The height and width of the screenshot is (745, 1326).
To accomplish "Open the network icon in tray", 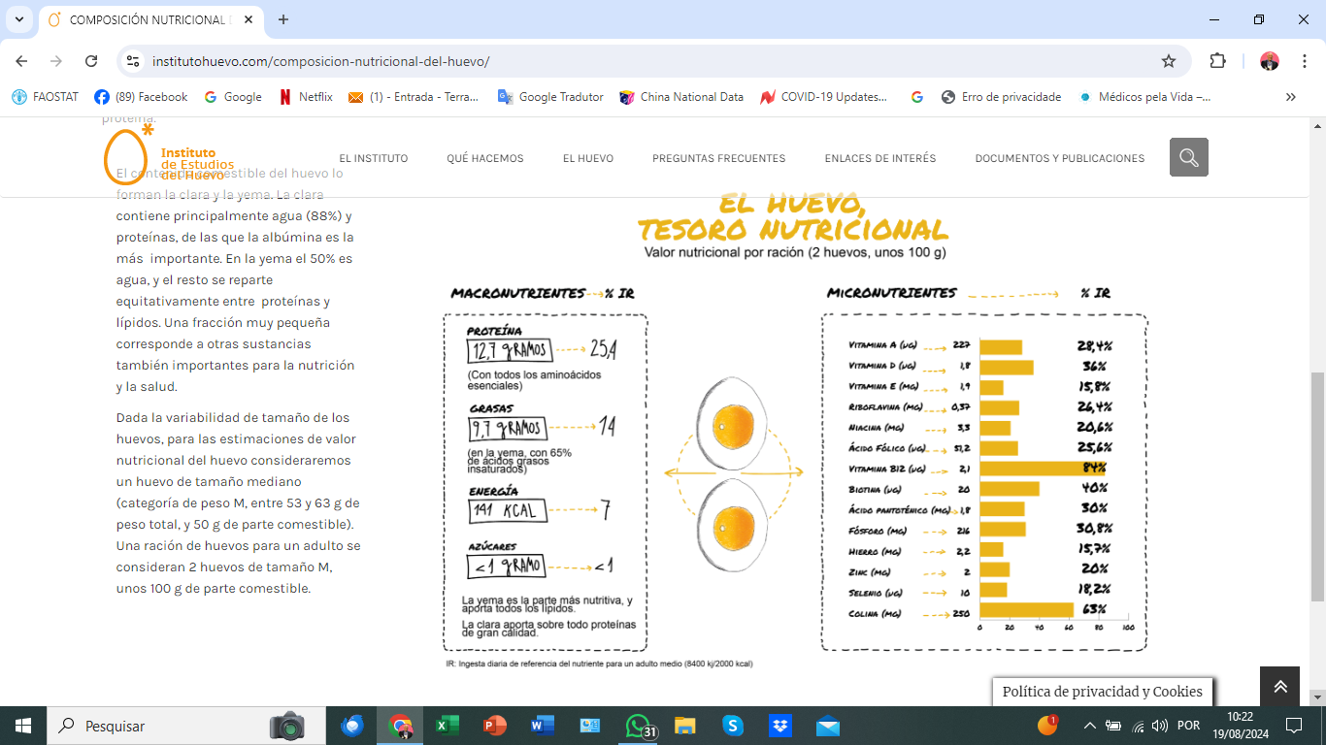I will click(x=1136, y=726).
